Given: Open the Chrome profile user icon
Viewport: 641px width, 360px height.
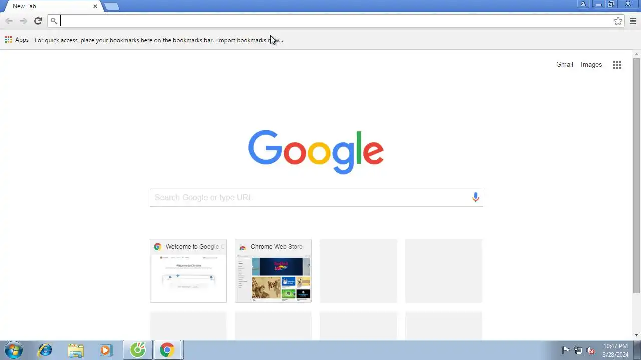Looking at the screenshot, I should coord(583,4).
